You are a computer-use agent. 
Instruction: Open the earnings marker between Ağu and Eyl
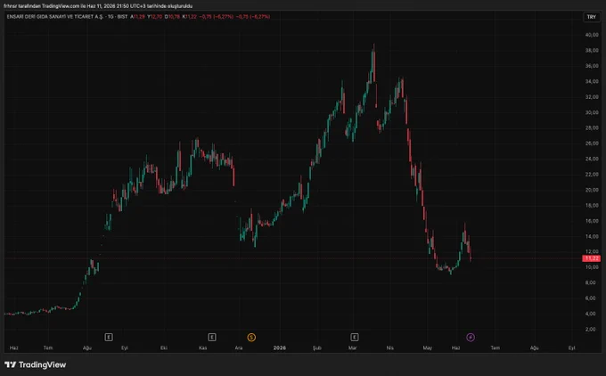pyautogui.click(x=109, y=338)
